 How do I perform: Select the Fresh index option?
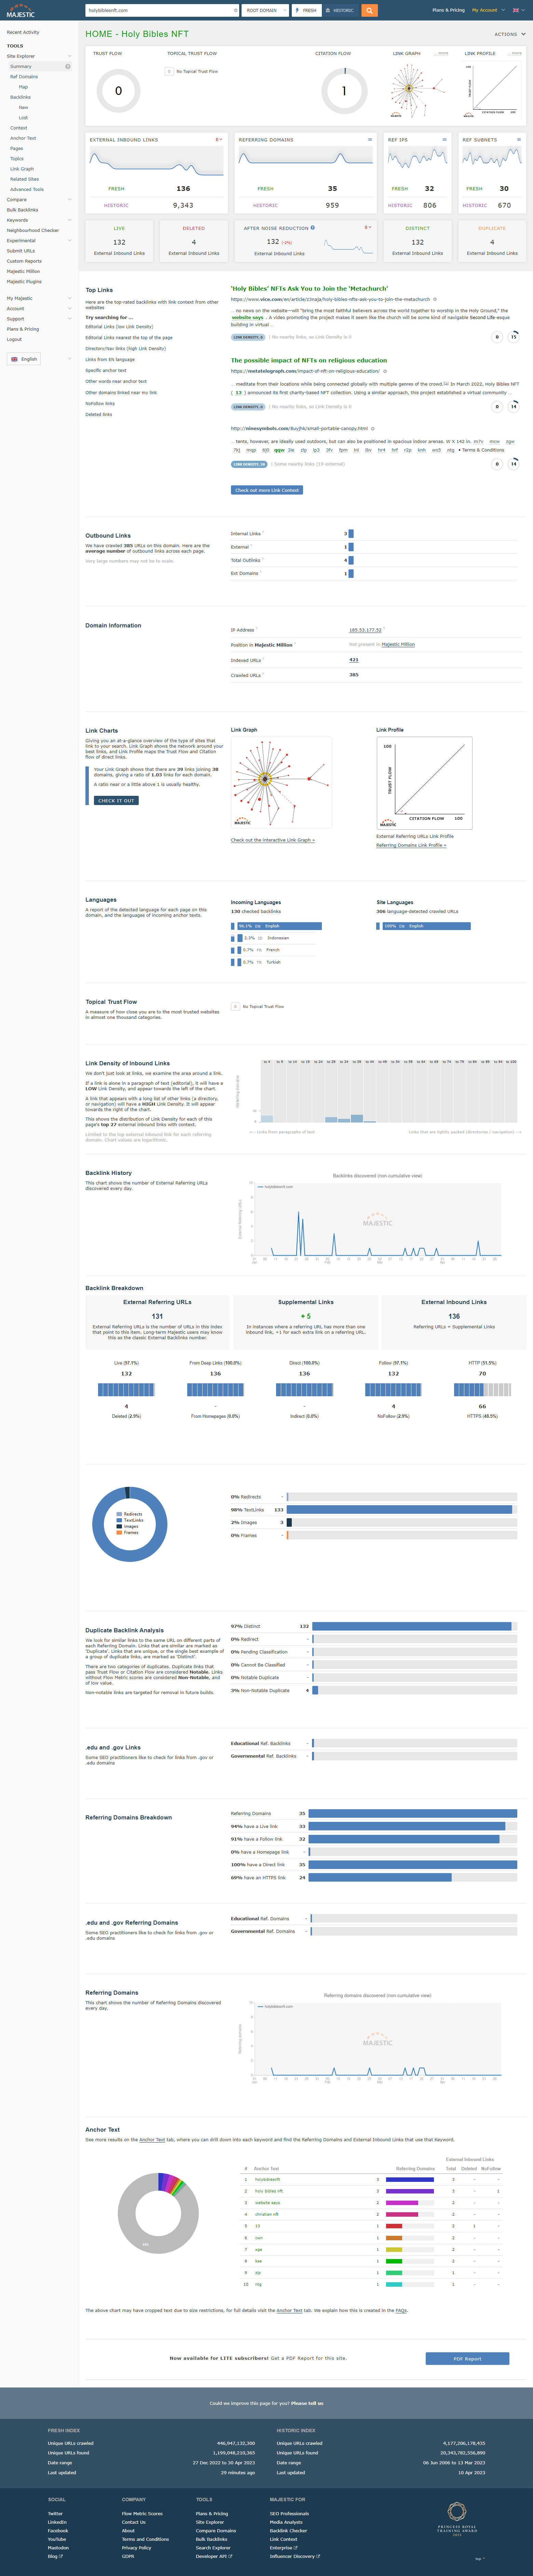[306, 10]
